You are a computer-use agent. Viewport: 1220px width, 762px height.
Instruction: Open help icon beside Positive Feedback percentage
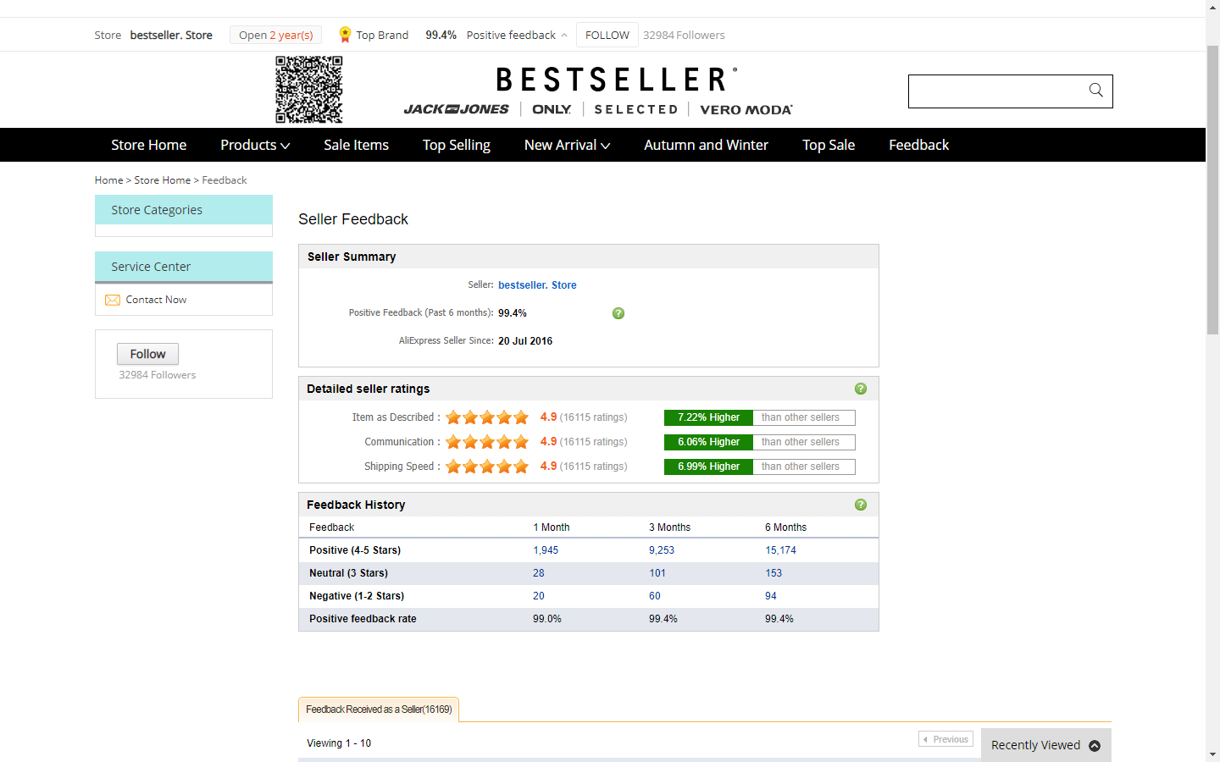(x=618, y=313)
